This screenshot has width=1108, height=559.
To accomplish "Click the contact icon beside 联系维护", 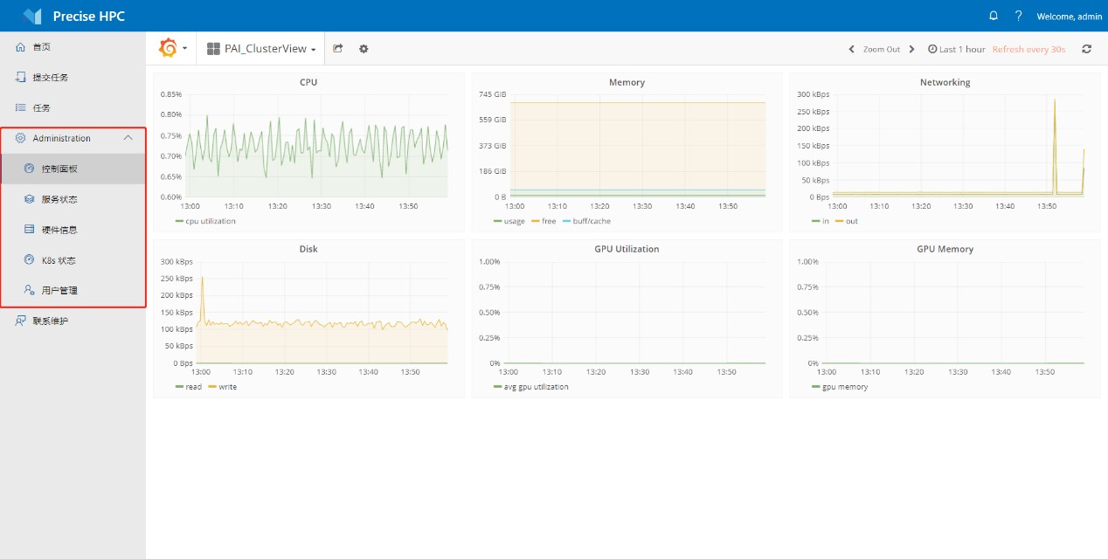I will (21, 321).
